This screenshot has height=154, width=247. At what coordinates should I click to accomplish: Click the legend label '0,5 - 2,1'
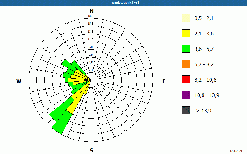tap(204, 18)
